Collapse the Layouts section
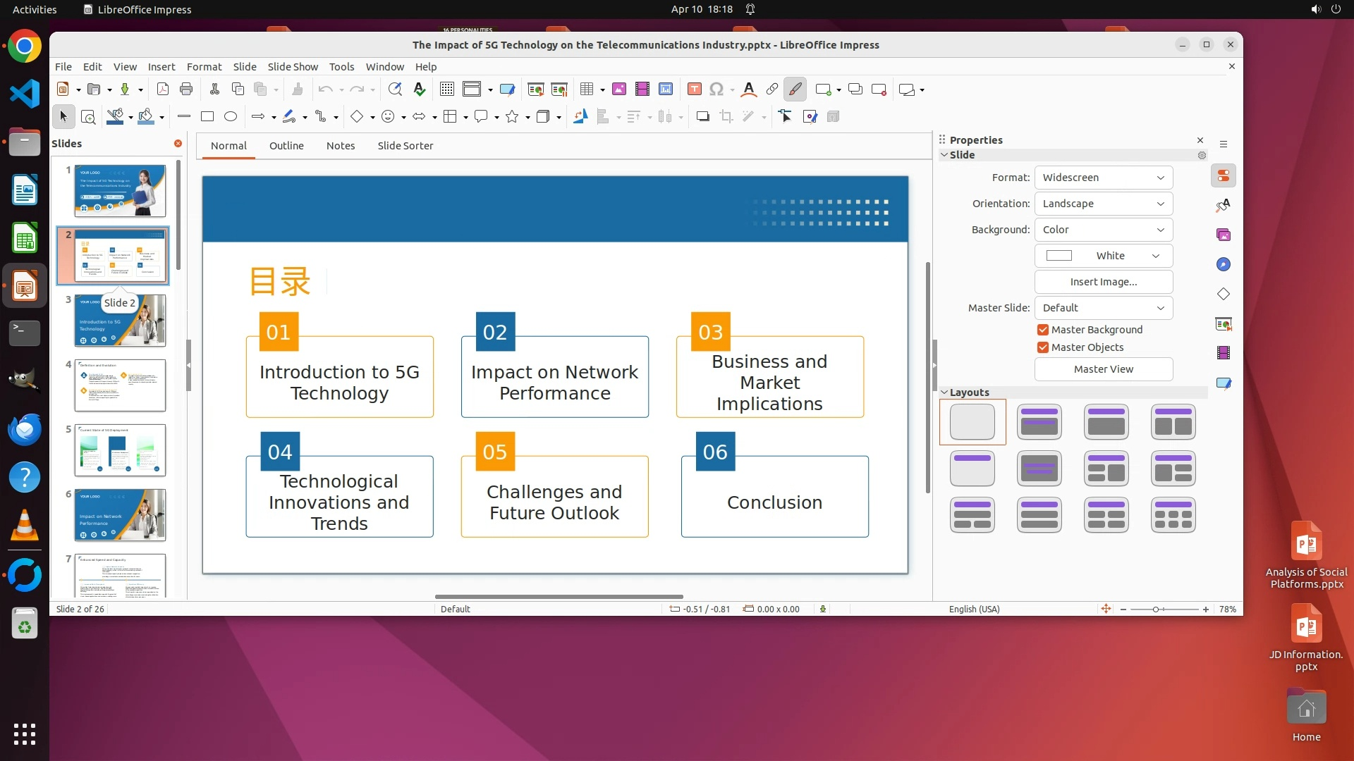This screenshot has height=761, width=1354. click(945, 392)
